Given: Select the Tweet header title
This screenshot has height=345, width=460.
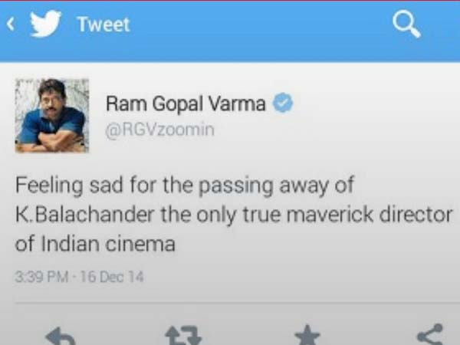Looking at the screenshot, I should pos(103,25).
